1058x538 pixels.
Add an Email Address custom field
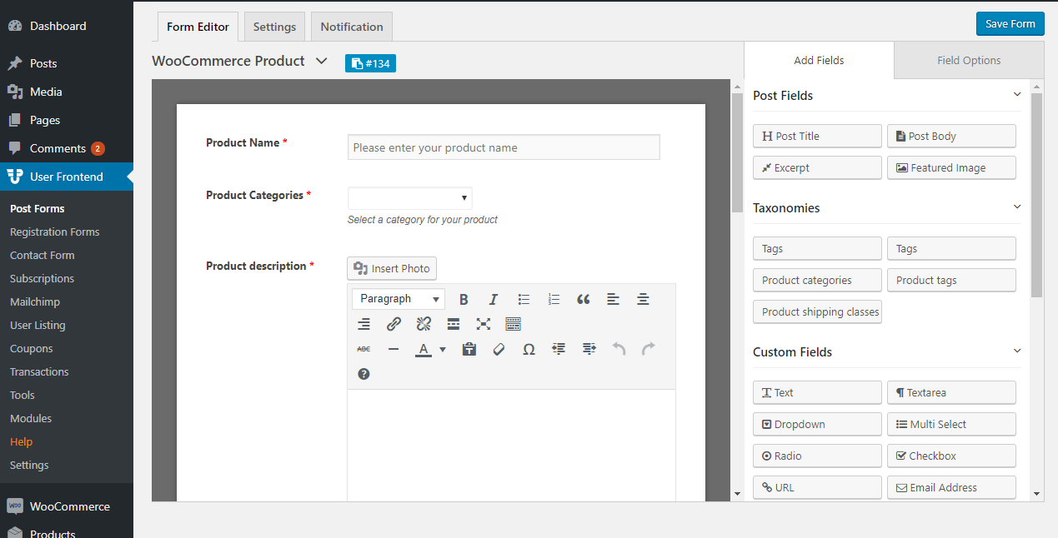pyautogui.click(x=951, y=487)
